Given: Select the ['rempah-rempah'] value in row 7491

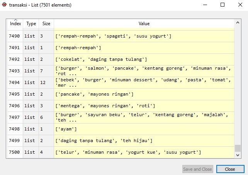Looking at the screenshot, I should [x=144, y=48].
